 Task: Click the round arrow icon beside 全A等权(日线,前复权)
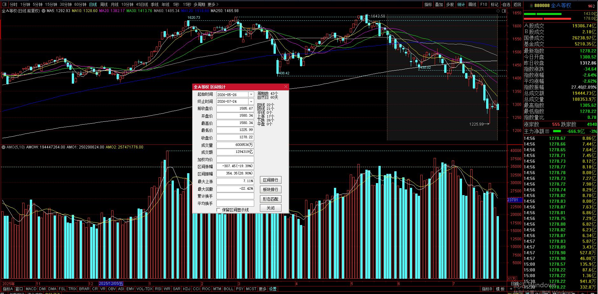(43, 11)
